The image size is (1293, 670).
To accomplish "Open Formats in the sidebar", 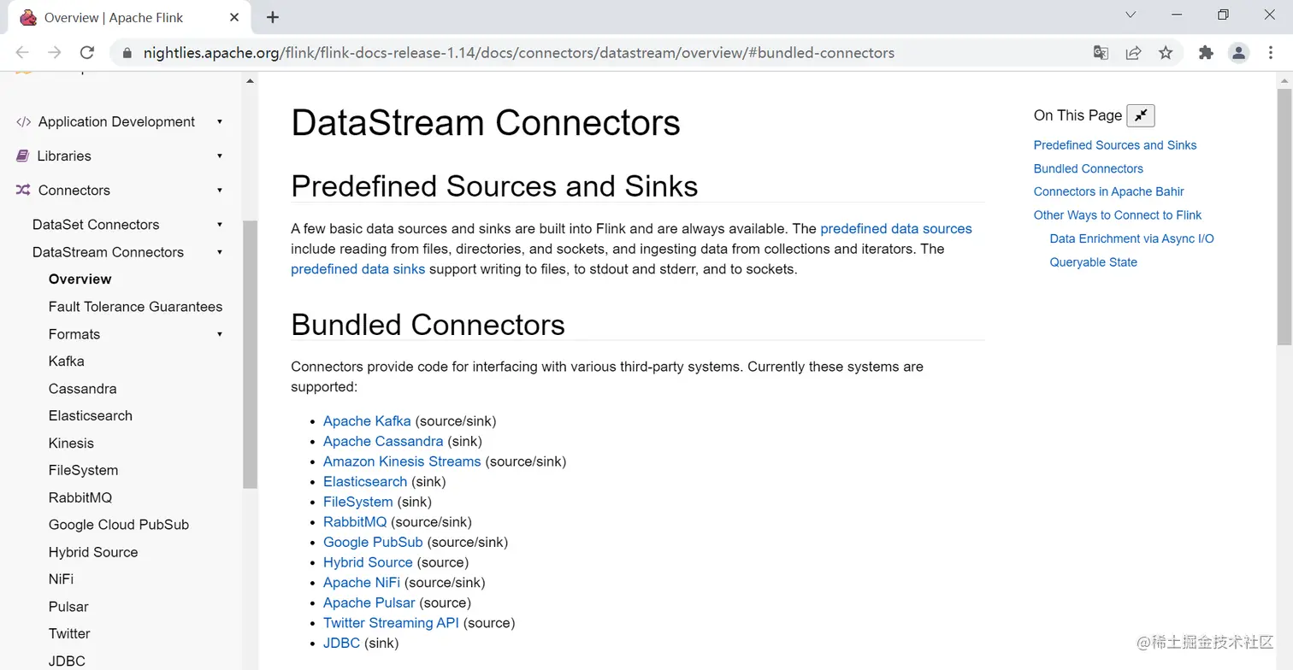I will (74, 334).
